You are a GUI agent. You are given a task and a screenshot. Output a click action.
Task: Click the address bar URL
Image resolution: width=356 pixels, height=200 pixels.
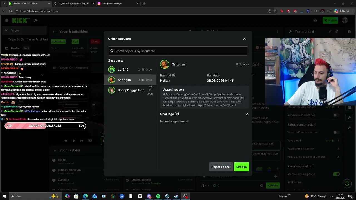click(x=39, y=11)
